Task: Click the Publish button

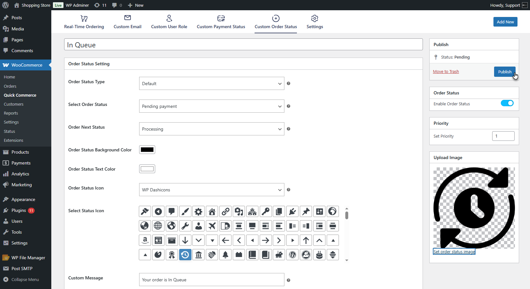Action: tap(504, 72)
